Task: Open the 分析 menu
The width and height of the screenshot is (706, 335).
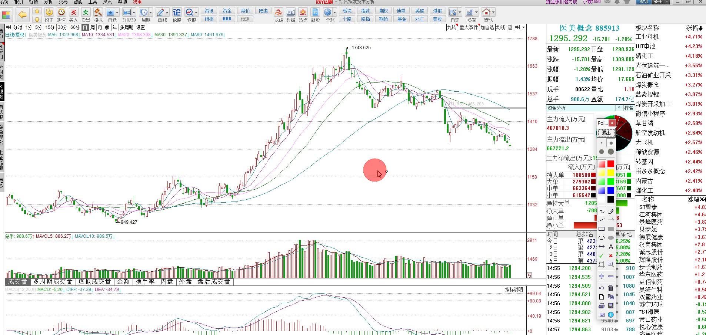Action: tap(48, 2)
